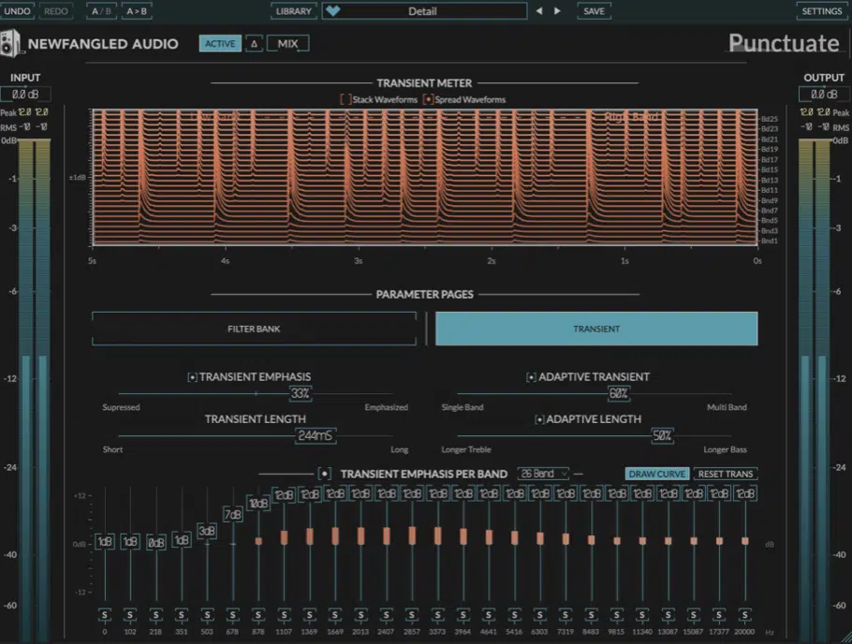The width and height of the screenshot is (852, 644).
Task: Open the MIX control
Action: (x=288, y=43)
